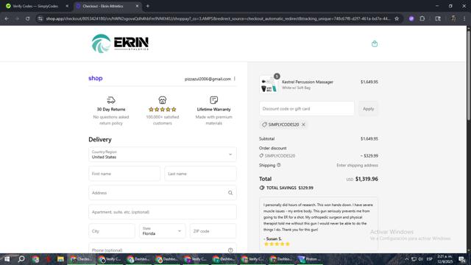Click the Shipping info question icon
The height and width of the screenshot is (265, 471).
click(278, 165)
